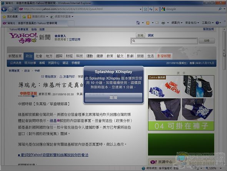Open the 新聞首頁 tab in the news category bar

point(15,56)
